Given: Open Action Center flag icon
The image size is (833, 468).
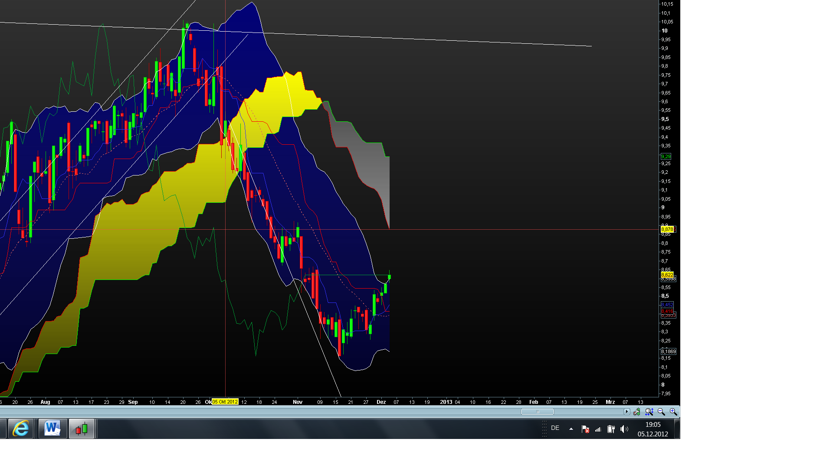Looking at the screenshot, I should (x=585, y=429).
